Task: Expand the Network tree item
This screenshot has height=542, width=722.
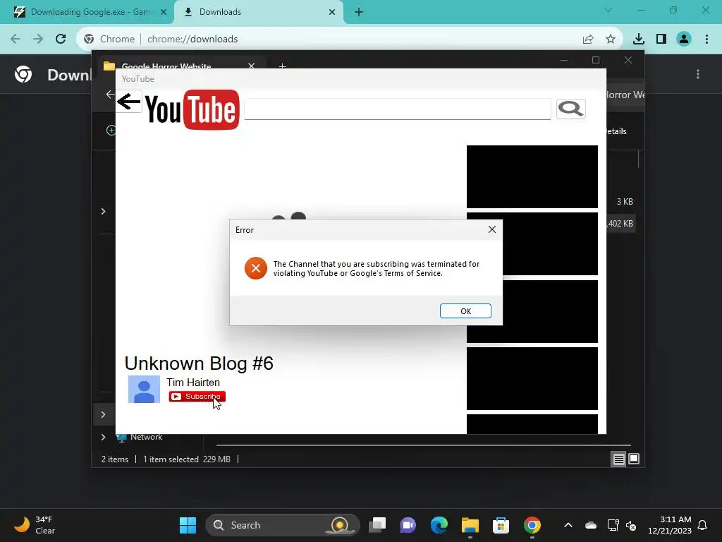Action: pos(103,437)
